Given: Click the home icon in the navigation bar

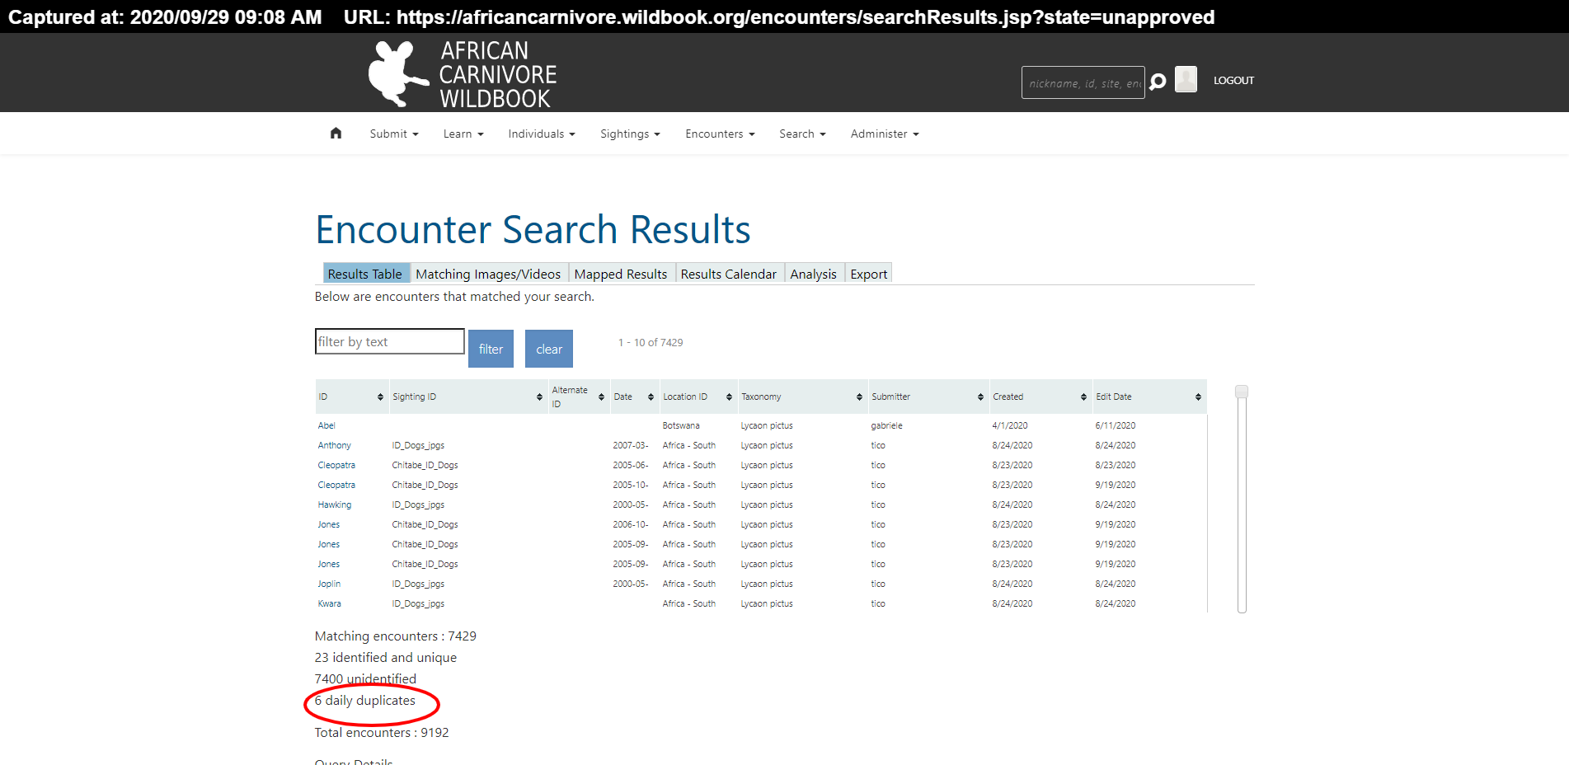Looking at the screenshot, I should [x=336, y=133].
